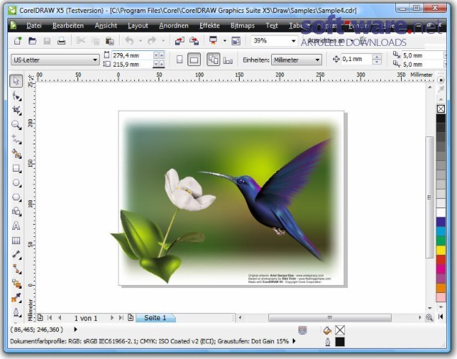The height and width of the screenshot is (359, 457).
Task: Go to the next page arrow
Action: point(112,317)
